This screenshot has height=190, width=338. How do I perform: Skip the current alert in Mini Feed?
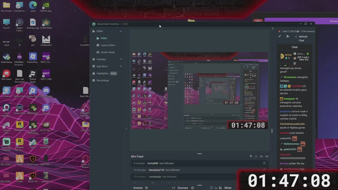point(261,156)
